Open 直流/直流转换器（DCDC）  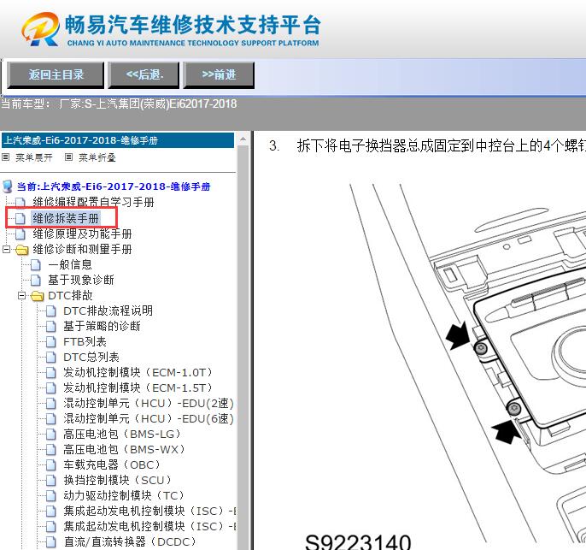pos(130,541)
